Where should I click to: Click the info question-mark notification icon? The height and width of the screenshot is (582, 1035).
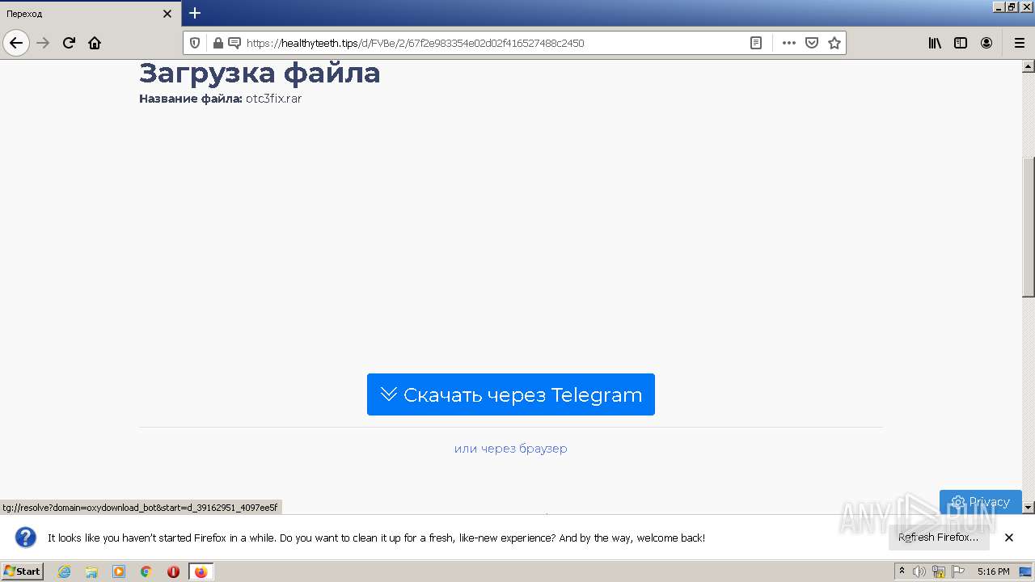26,538
